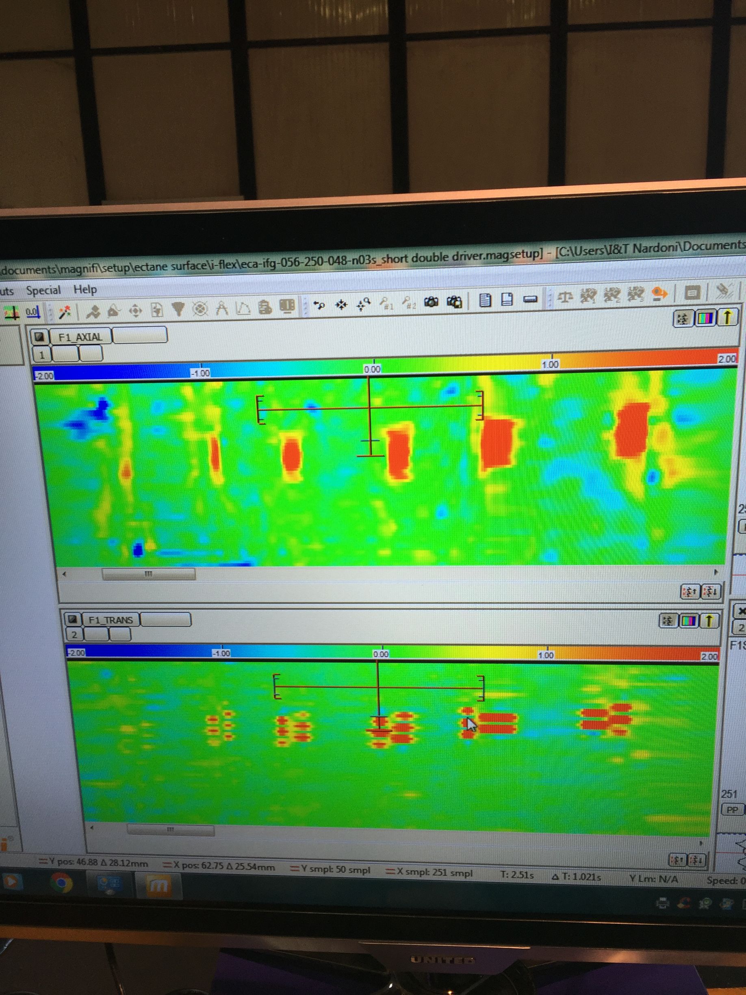The height and width of the screenshot is (995, 746).
Task: Select the crosshair target tool
Action: click(201, 308)
